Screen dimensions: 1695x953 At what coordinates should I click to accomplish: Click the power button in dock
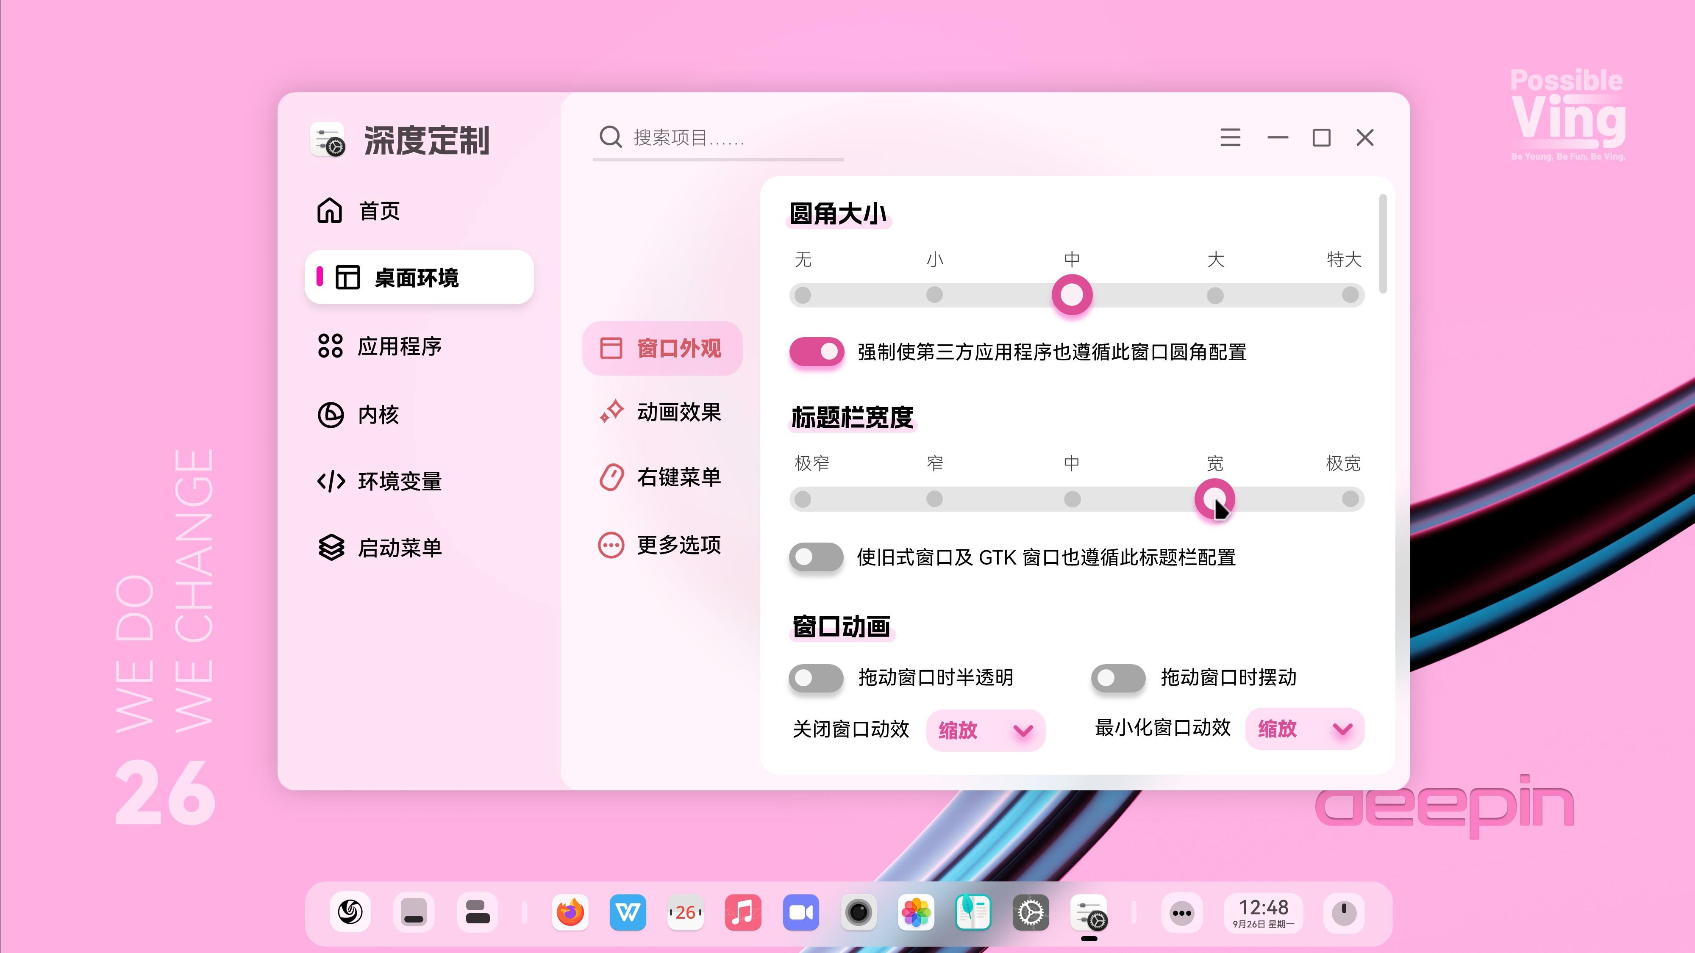pos(1344,912)
